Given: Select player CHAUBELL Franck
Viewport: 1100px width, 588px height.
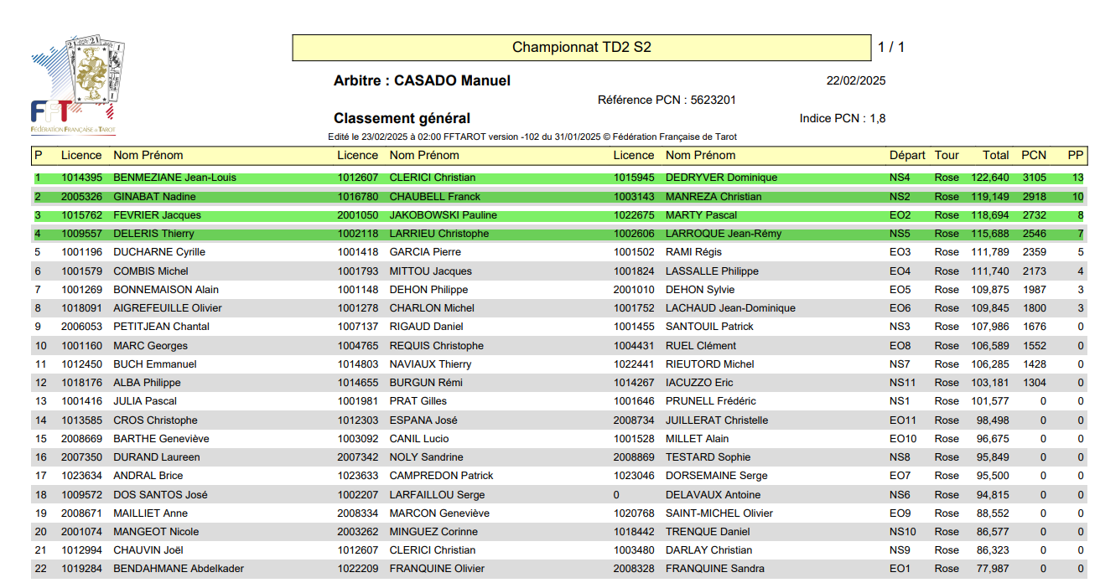Looking at the screenshot, I should point(435,197).
